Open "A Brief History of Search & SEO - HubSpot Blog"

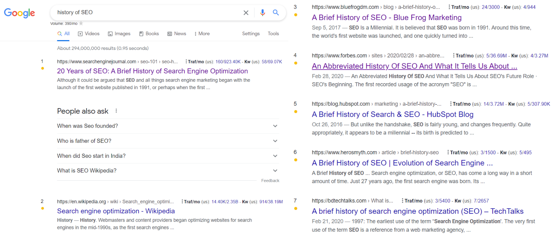pyautogui.click(x=393, y=115)
